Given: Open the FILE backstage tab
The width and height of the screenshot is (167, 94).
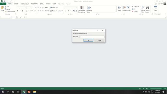Looking at the screenshot, I should point(3,4).
